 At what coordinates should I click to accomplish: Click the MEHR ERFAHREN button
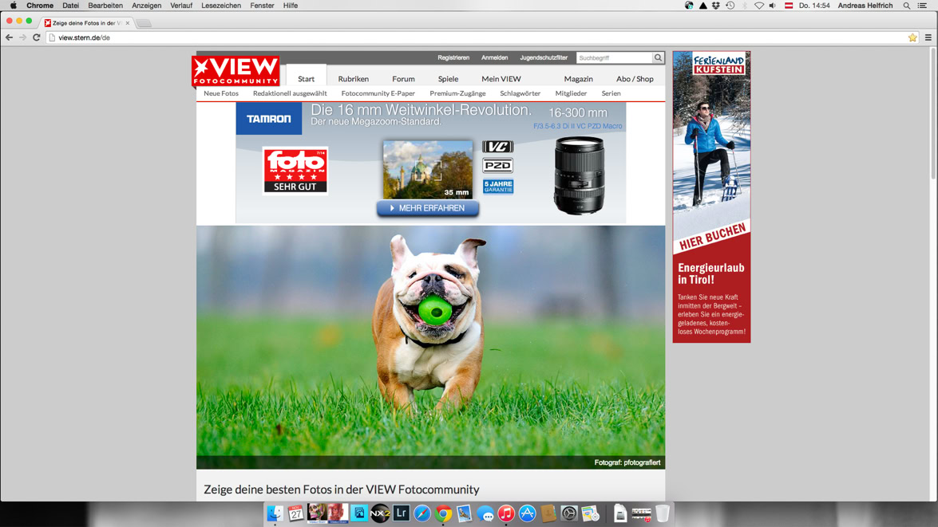(428, 208)
